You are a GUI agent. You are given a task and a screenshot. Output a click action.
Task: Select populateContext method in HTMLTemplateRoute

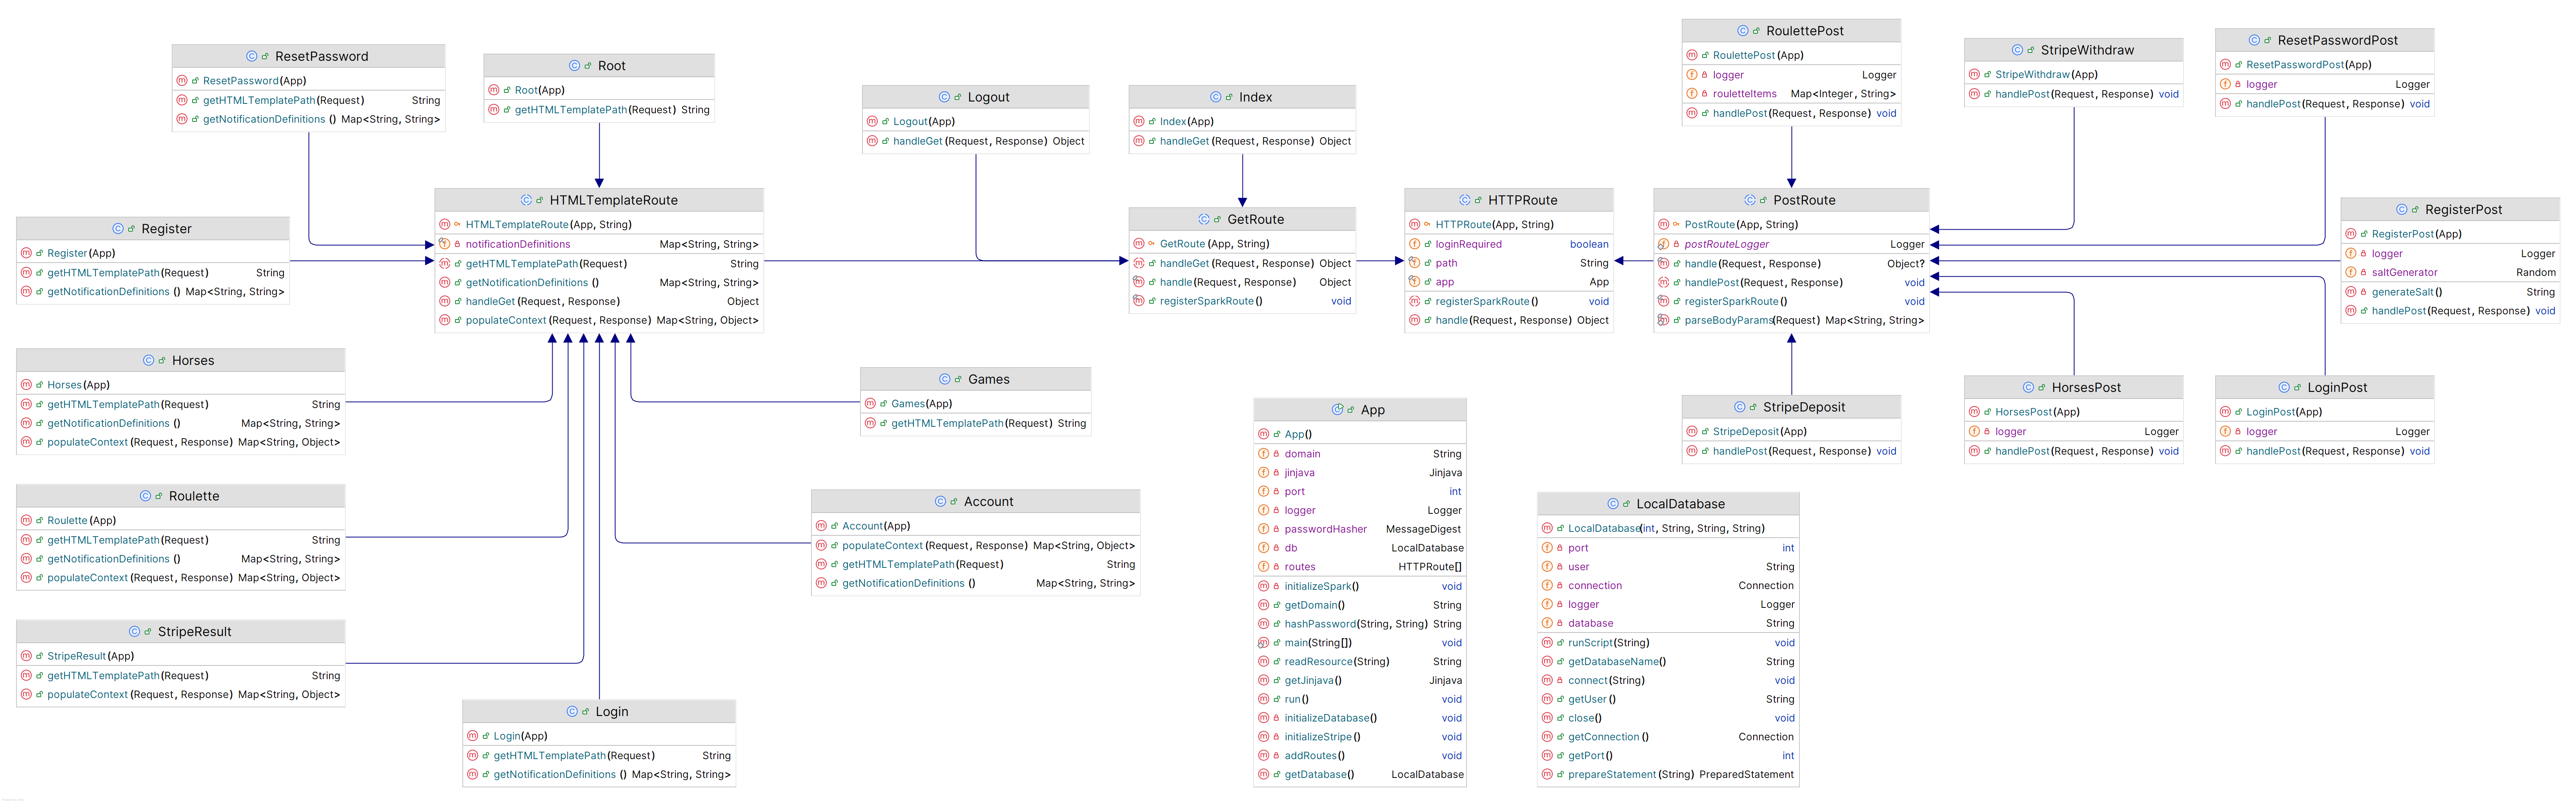[599, 321]
